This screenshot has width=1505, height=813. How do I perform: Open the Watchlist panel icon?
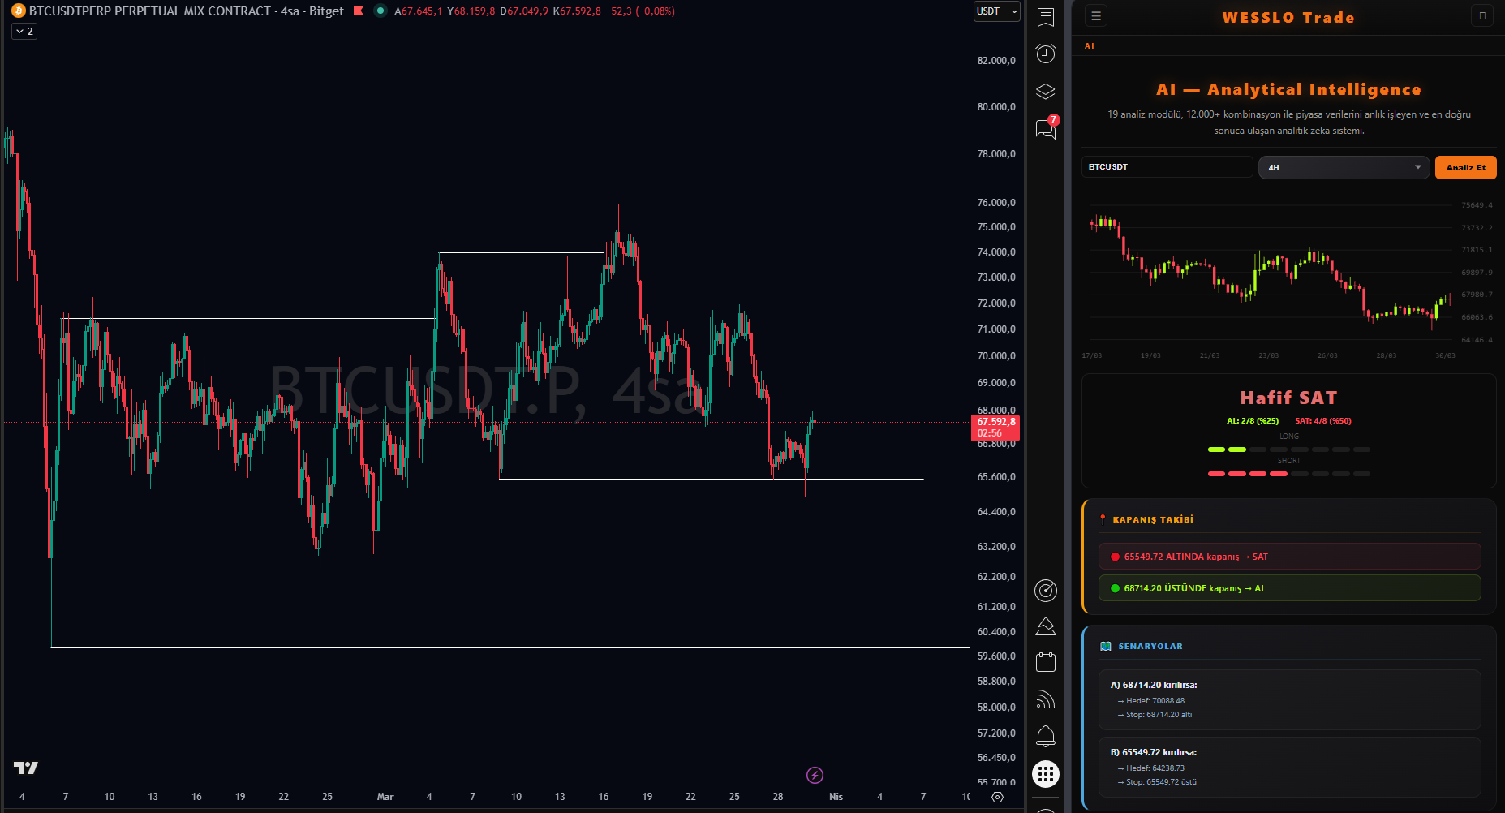pyautogui.click(x=1046, y=16)
